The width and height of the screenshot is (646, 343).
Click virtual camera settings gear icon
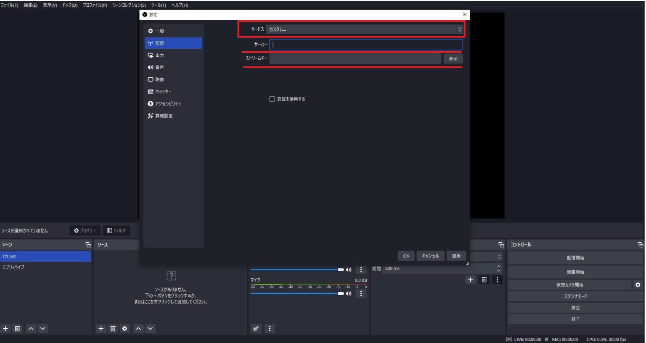click(638, 285)
